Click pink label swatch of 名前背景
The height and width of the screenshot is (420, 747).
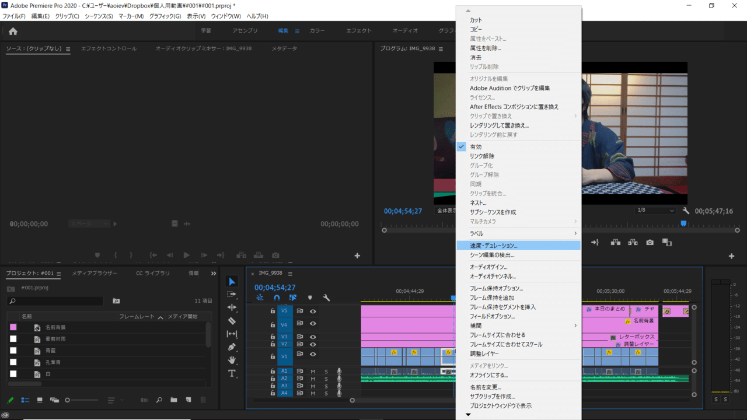click(x=13, y=327)
